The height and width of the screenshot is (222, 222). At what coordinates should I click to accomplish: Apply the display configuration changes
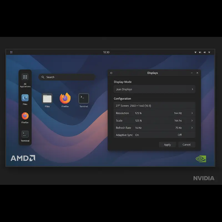pos(167,145)
